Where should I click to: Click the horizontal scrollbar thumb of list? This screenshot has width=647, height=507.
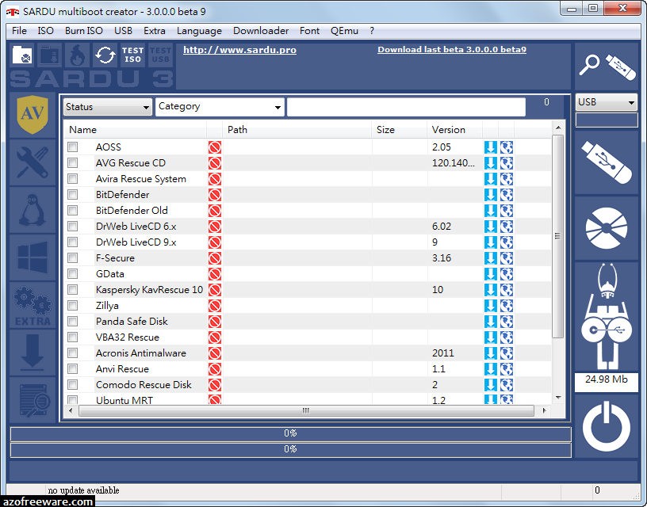(x=306, y=410)
